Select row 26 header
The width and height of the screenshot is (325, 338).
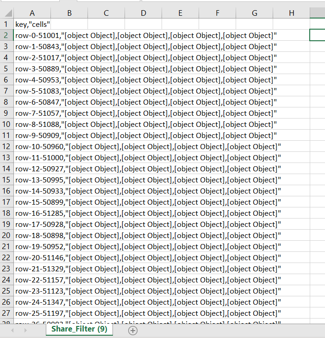(x=6, y=302)
